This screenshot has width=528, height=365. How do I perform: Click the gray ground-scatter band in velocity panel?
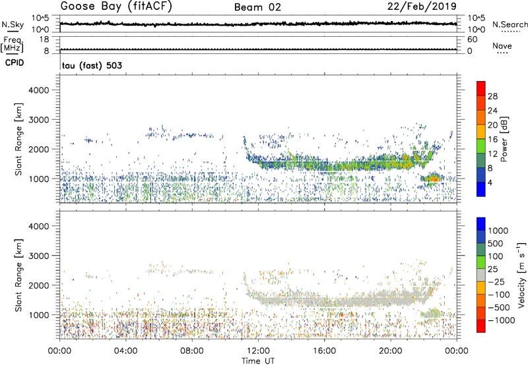[337, 298]
